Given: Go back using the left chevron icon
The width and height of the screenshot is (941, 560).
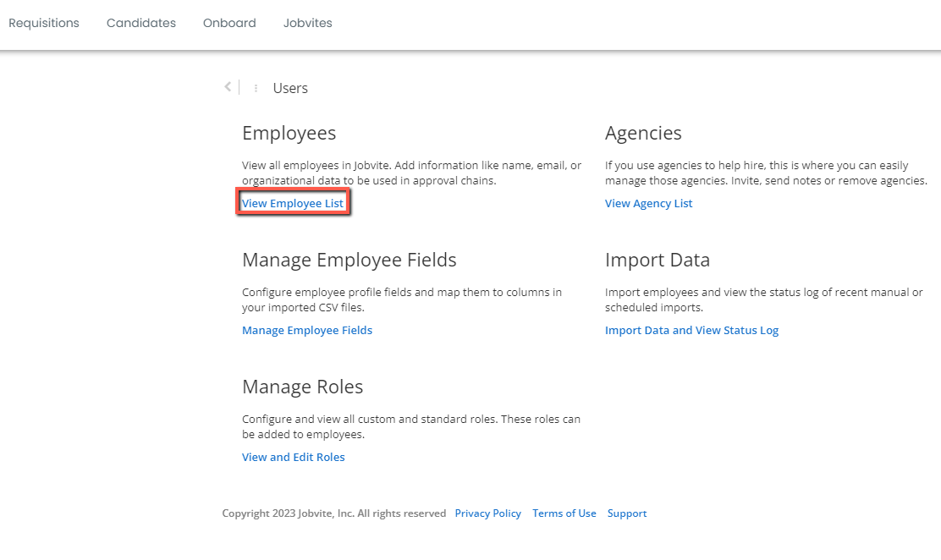Looking at the screenshot, I should coord(228,87).
